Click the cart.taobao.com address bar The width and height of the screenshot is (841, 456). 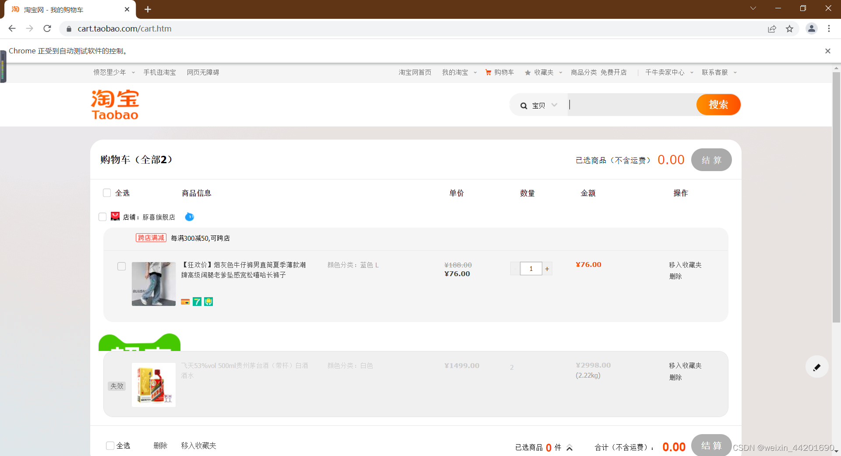(412, 28)
